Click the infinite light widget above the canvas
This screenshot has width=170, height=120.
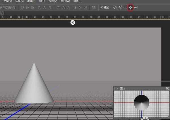(73, 22)
